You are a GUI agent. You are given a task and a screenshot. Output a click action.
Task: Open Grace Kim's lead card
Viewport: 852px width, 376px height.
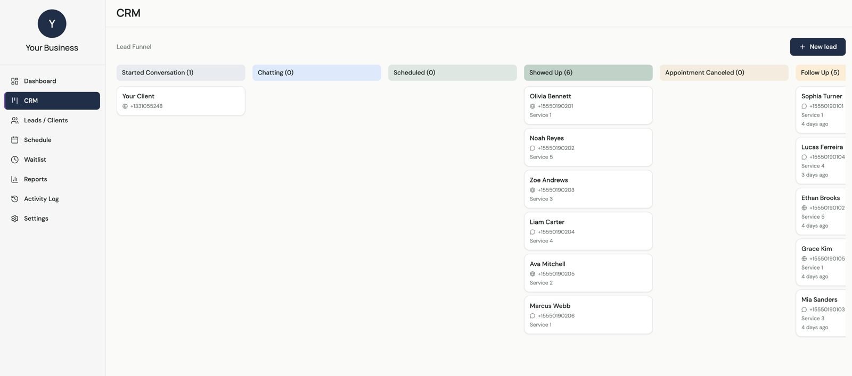click(821, 263)
